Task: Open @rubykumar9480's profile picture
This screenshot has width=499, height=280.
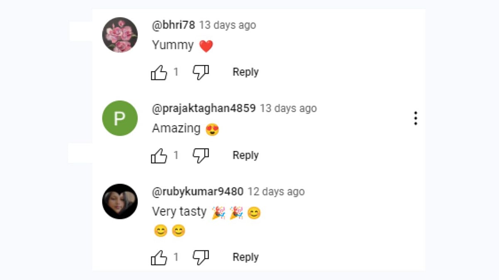Action: (x=120, y=201)
